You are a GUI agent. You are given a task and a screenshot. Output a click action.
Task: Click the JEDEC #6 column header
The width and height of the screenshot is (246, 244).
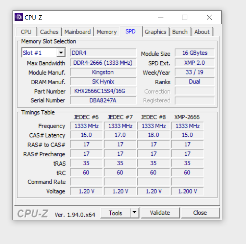pos(86,117)
